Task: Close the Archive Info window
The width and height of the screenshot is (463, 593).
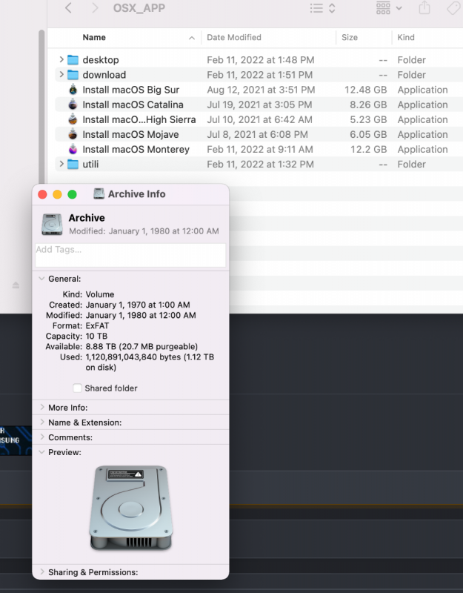Action: coord(42,194)
